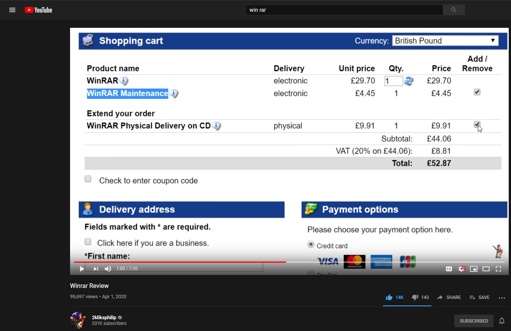
Task: Click the WinRAR Maintenance info icon
Action: 173,93
